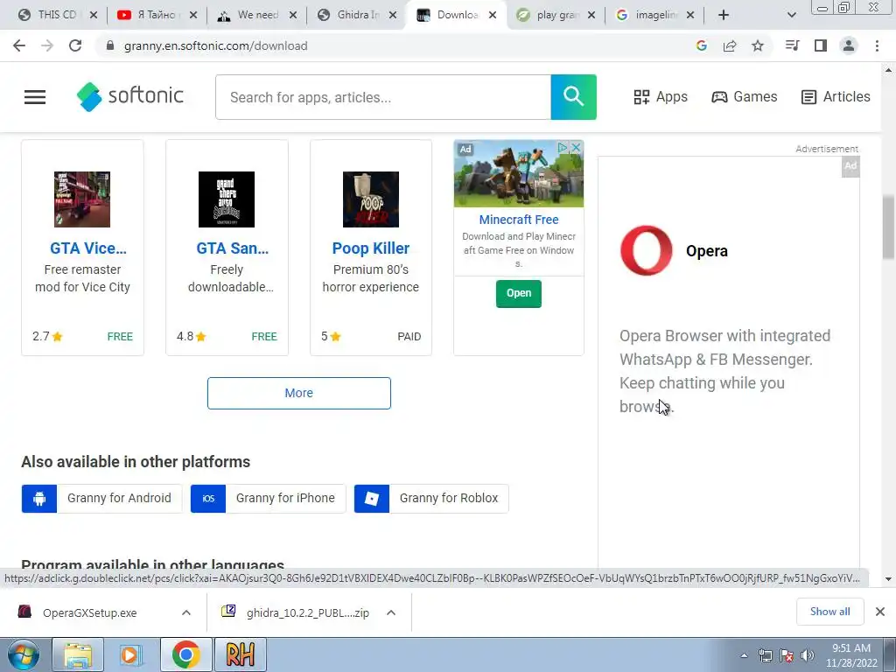Open the Games section
896x672 pixels.
click(x=744, y=96)
